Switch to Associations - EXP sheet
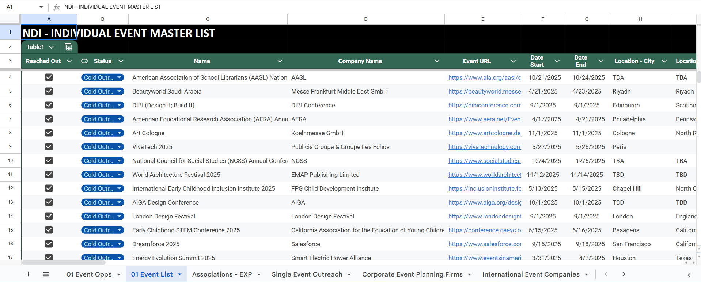Image resolution: width=701 pixels, height=282 pixels. pos(222,274)
